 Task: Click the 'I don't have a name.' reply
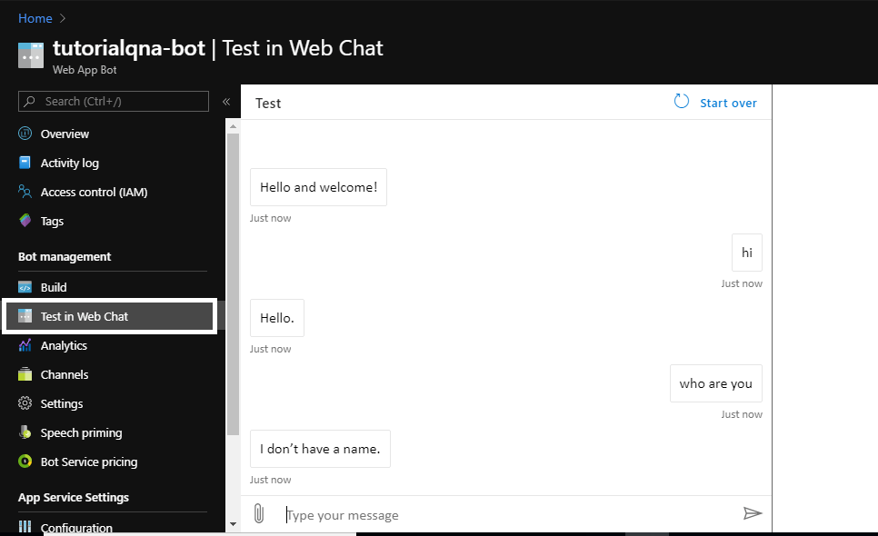click(x=320, y=449)
